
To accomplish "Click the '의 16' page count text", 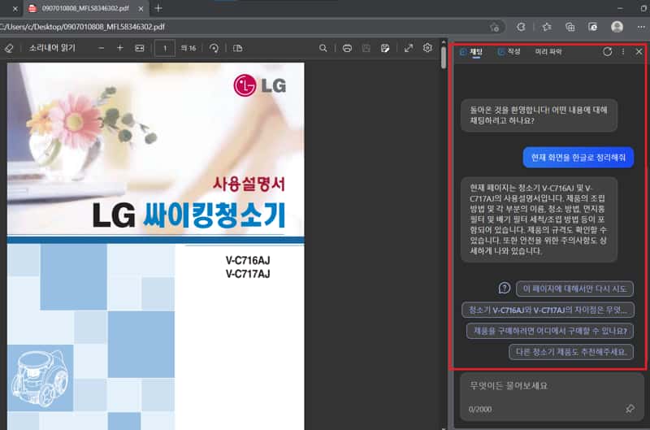I will click(x=188, y=48).
